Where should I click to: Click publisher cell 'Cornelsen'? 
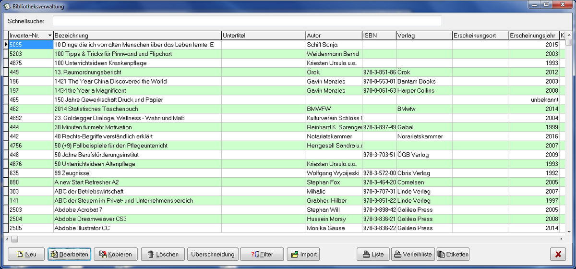pos(424,182)
